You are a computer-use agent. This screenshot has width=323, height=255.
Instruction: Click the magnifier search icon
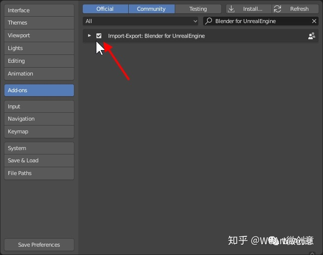tap(208, 21)
